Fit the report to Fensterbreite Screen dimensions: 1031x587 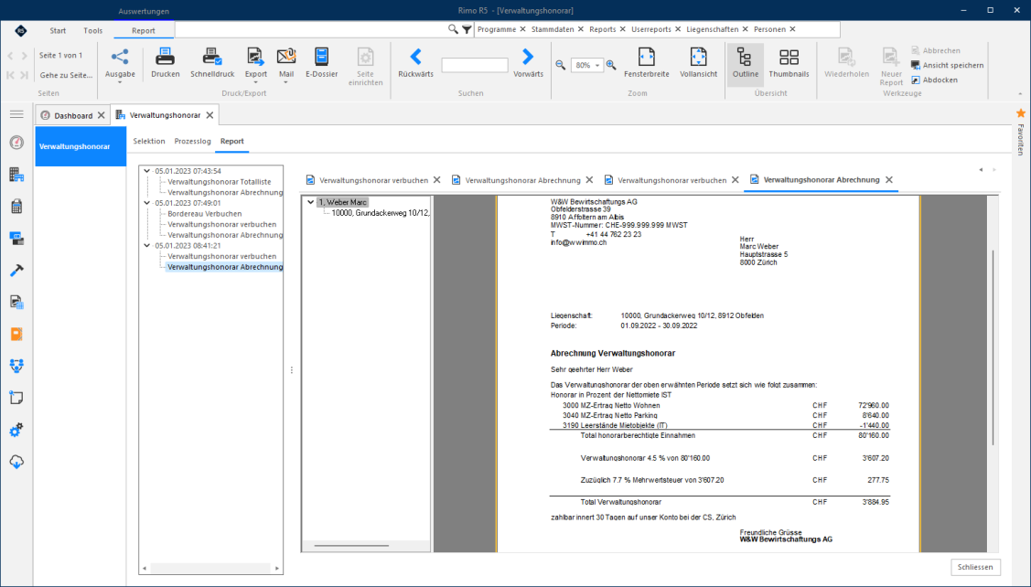[x=647, y=63]
